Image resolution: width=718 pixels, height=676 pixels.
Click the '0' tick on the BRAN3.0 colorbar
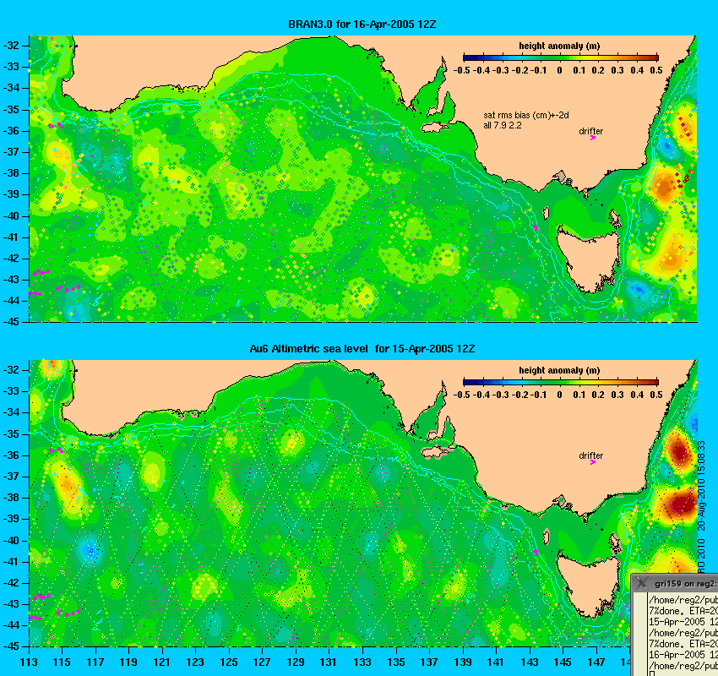point(559,70)
